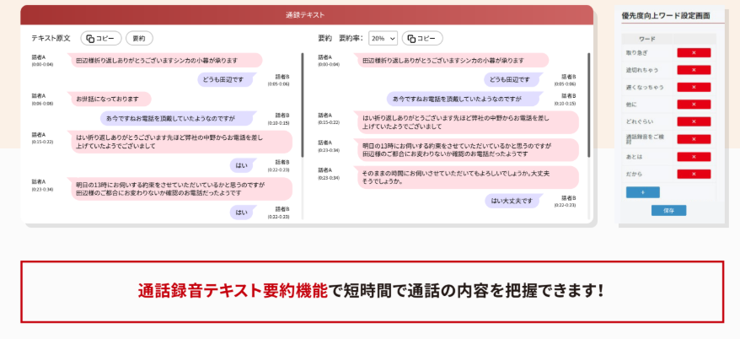Remove the word 途切れちゃう from the list
740x339 pixels.
pyautogui.click(x=694, y=69)
